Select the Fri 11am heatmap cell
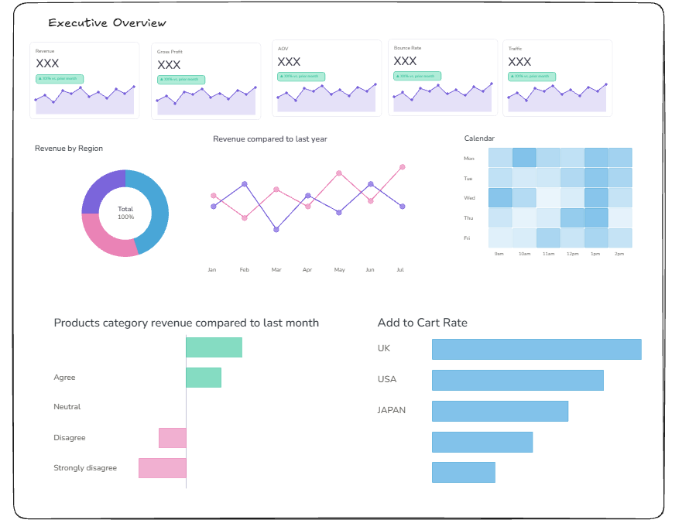Image resolution: width=689 pixels, height=530 pixels. pos(548,238)
